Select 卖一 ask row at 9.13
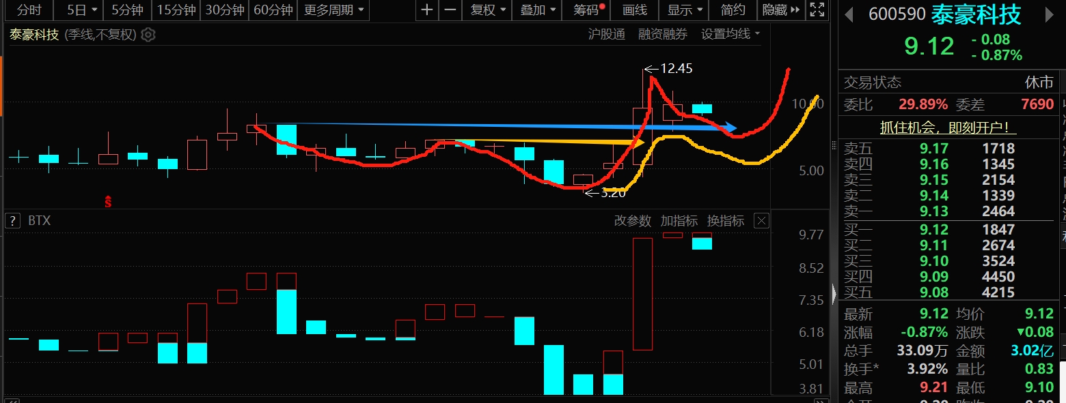 click(x=949, y=211)
